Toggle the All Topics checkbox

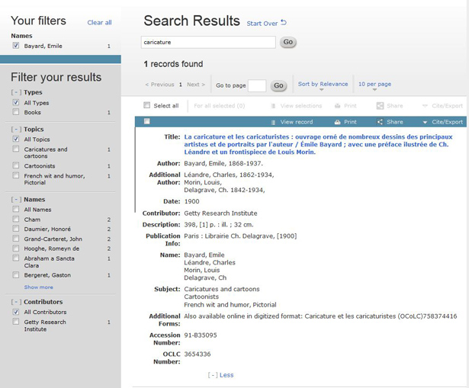point(16,139)
